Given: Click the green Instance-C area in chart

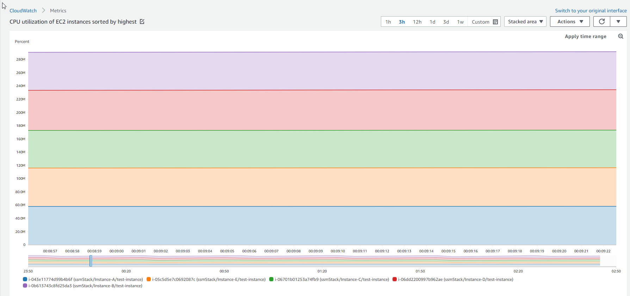Looking at the screenshot, I should click(322, 149).
